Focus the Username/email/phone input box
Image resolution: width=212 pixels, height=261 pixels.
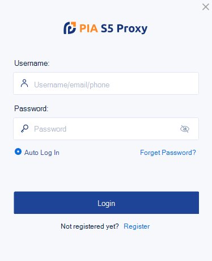106,83
